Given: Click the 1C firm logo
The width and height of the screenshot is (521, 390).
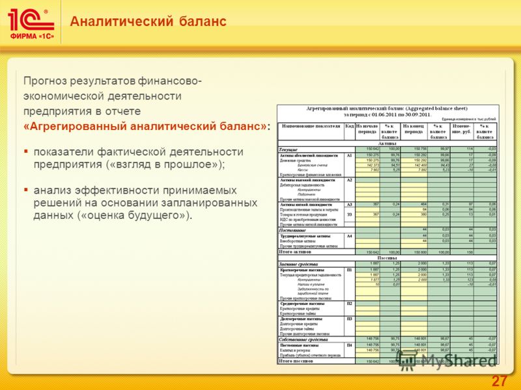Looking at the screenshot, I should (x=31, y=23).
